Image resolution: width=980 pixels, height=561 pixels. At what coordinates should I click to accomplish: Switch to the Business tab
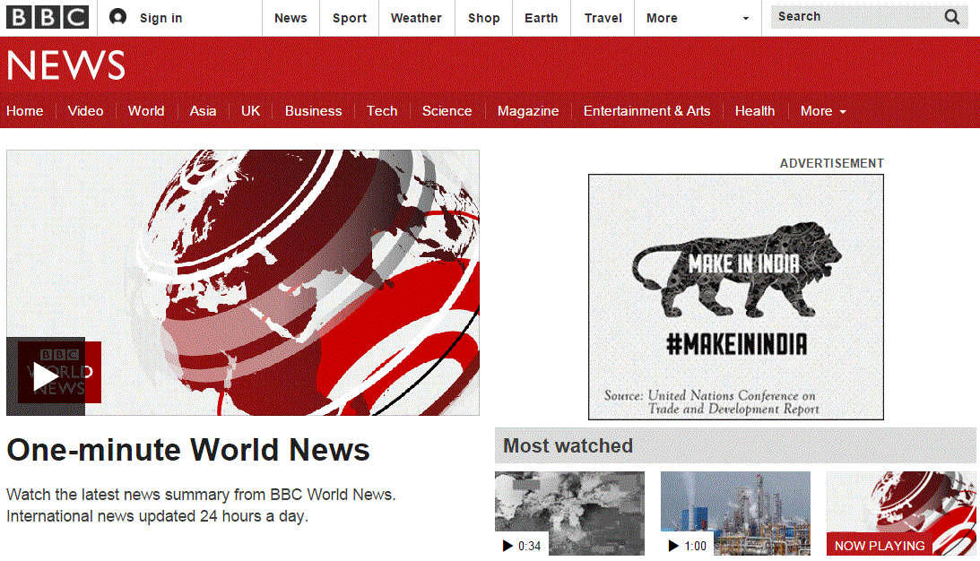click(314, 111)
